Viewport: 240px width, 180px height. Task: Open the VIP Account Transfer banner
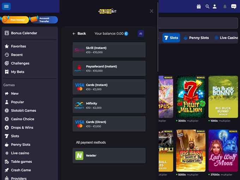[44, 20]
